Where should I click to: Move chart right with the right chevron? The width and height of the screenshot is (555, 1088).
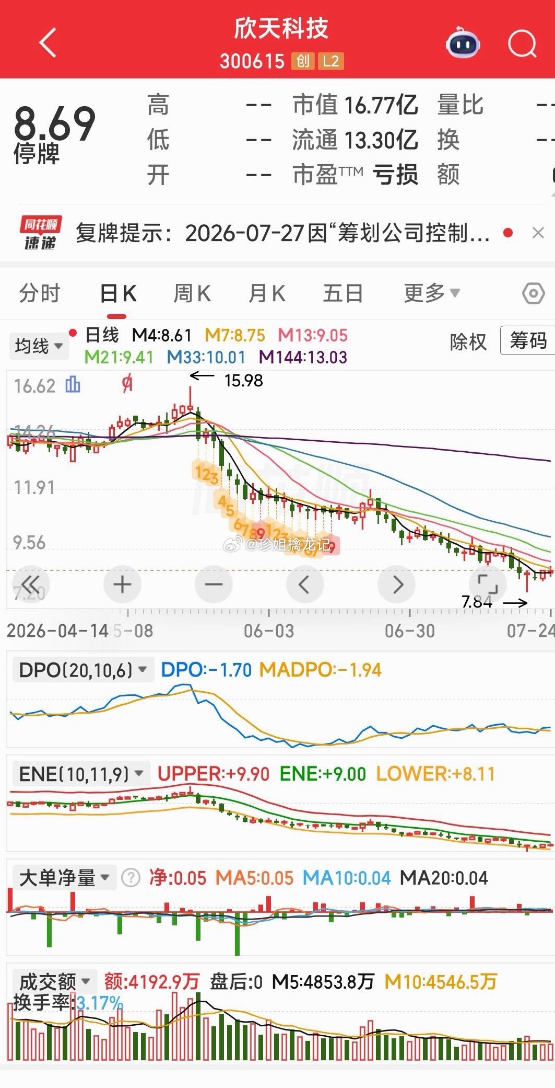click(397, 584)
